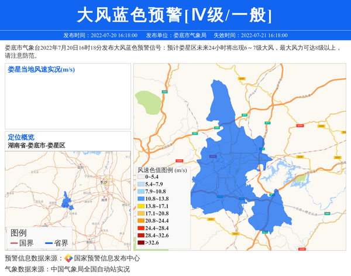Click the 5.4~7.9 legend color swatch
Screen dimensions: 351x276
140,184
